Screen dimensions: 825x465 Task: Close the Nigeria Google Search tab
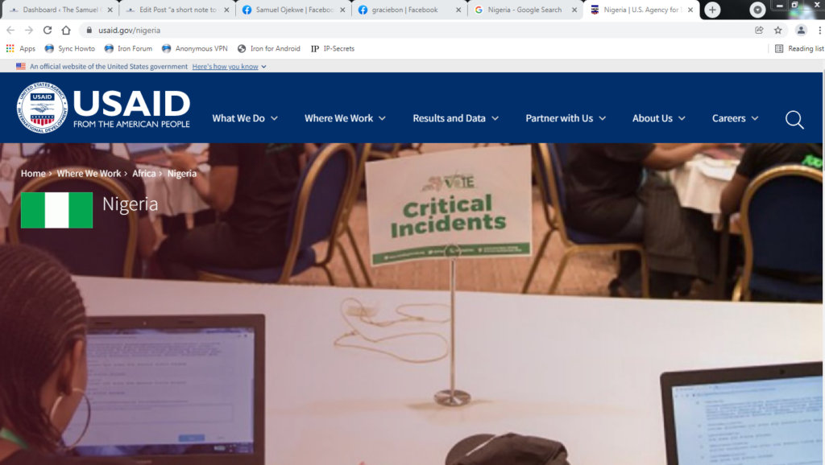click(x=574, y=10)
